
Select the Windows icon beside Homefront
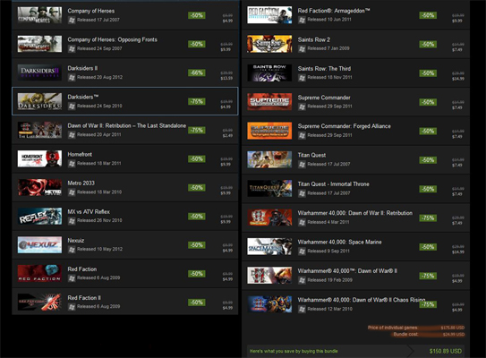pyautogui.click(x=72, y=164)
